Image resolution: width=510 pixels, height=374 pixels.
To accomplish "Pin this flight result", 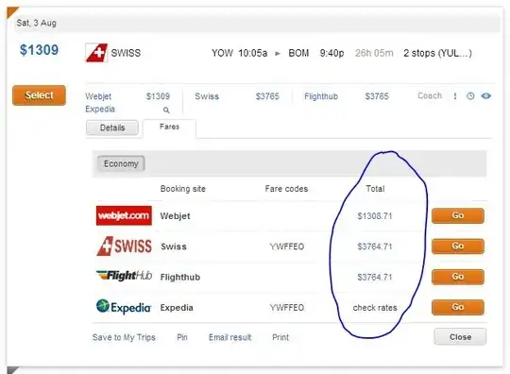I will pos(182,337).
